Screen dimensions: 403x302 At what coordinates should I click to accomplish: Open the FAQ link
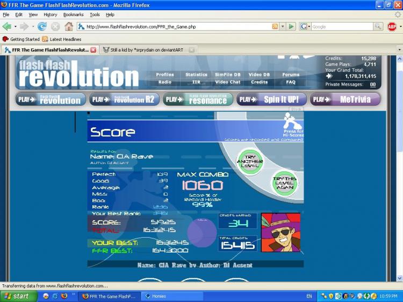pos(291,82)
